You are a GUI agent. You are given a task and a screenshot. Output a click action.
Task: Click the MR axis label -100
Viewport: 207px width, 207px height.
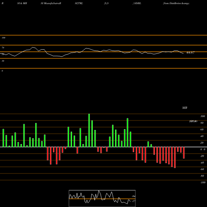coord(203,183)
